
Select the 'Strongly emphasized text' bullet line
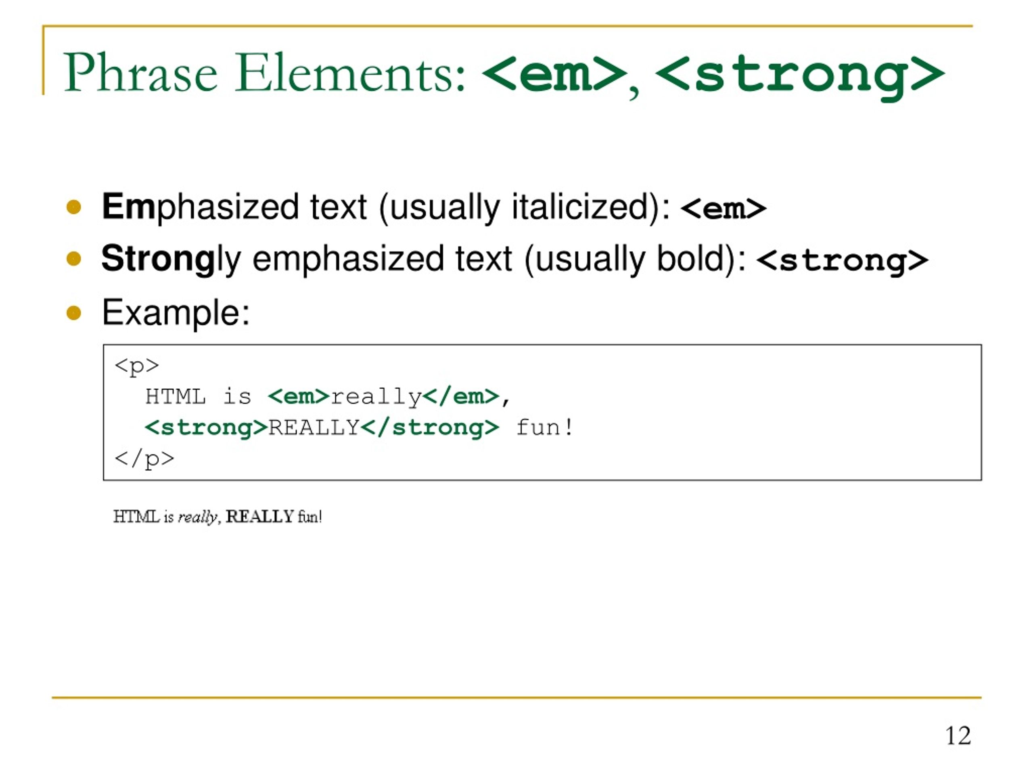point(514,260)
